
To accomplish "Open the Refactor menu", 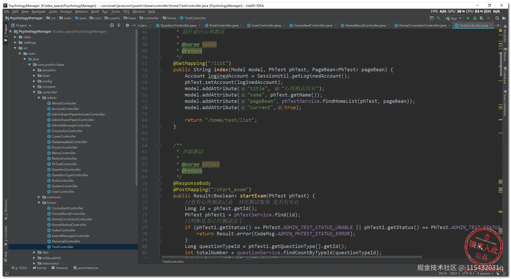I will pyautogui.click(x=81, y=12).
